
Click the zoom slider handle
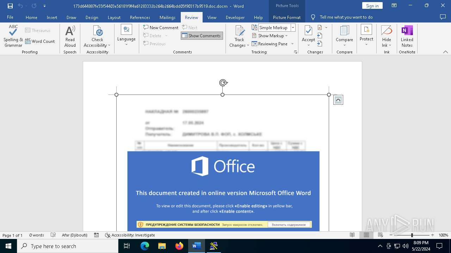tap(412, 235)
